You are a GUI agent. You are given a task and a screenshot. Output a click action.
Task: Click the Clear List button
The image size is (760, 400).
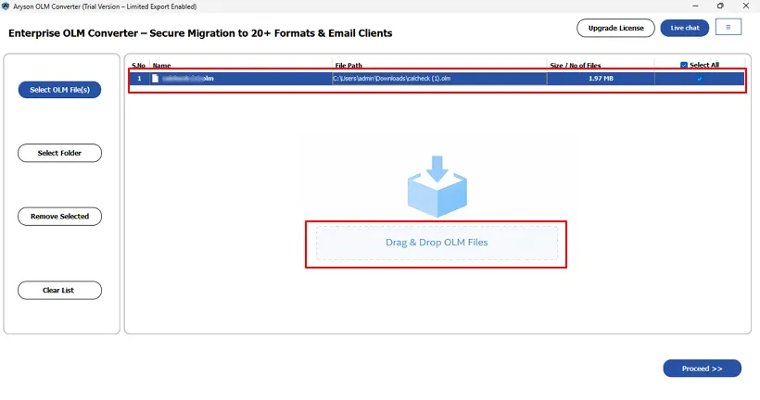[59, 290]
